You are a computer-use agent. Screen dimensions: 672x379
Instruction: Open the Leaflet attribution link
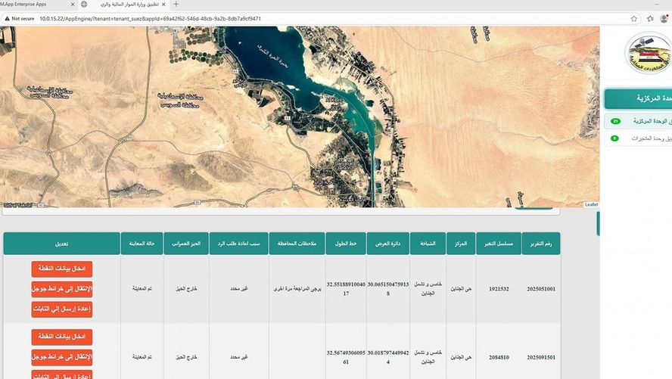pyautogui.click(x=591, y=204)
